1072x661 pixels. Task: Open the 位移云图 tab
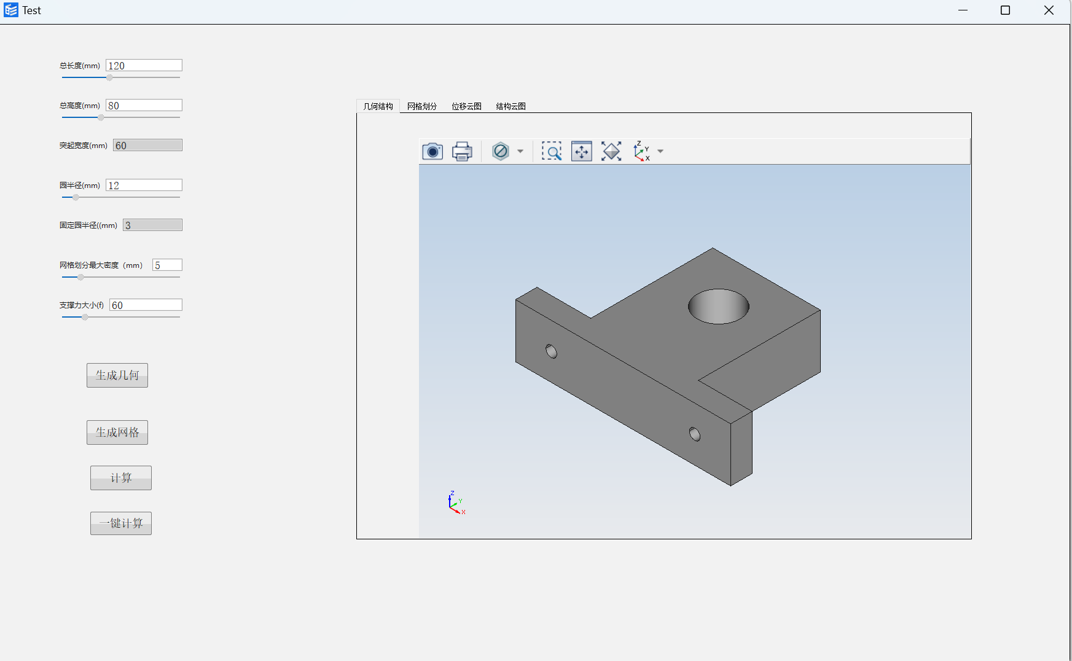[x=466, y=106]
